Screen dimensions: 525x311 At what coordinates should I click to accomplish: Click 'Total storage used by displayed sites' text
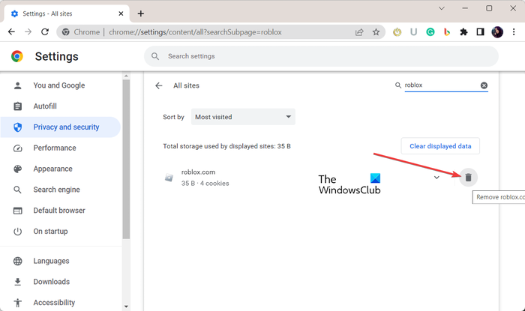pyautogui.click(x=226, y=146)
